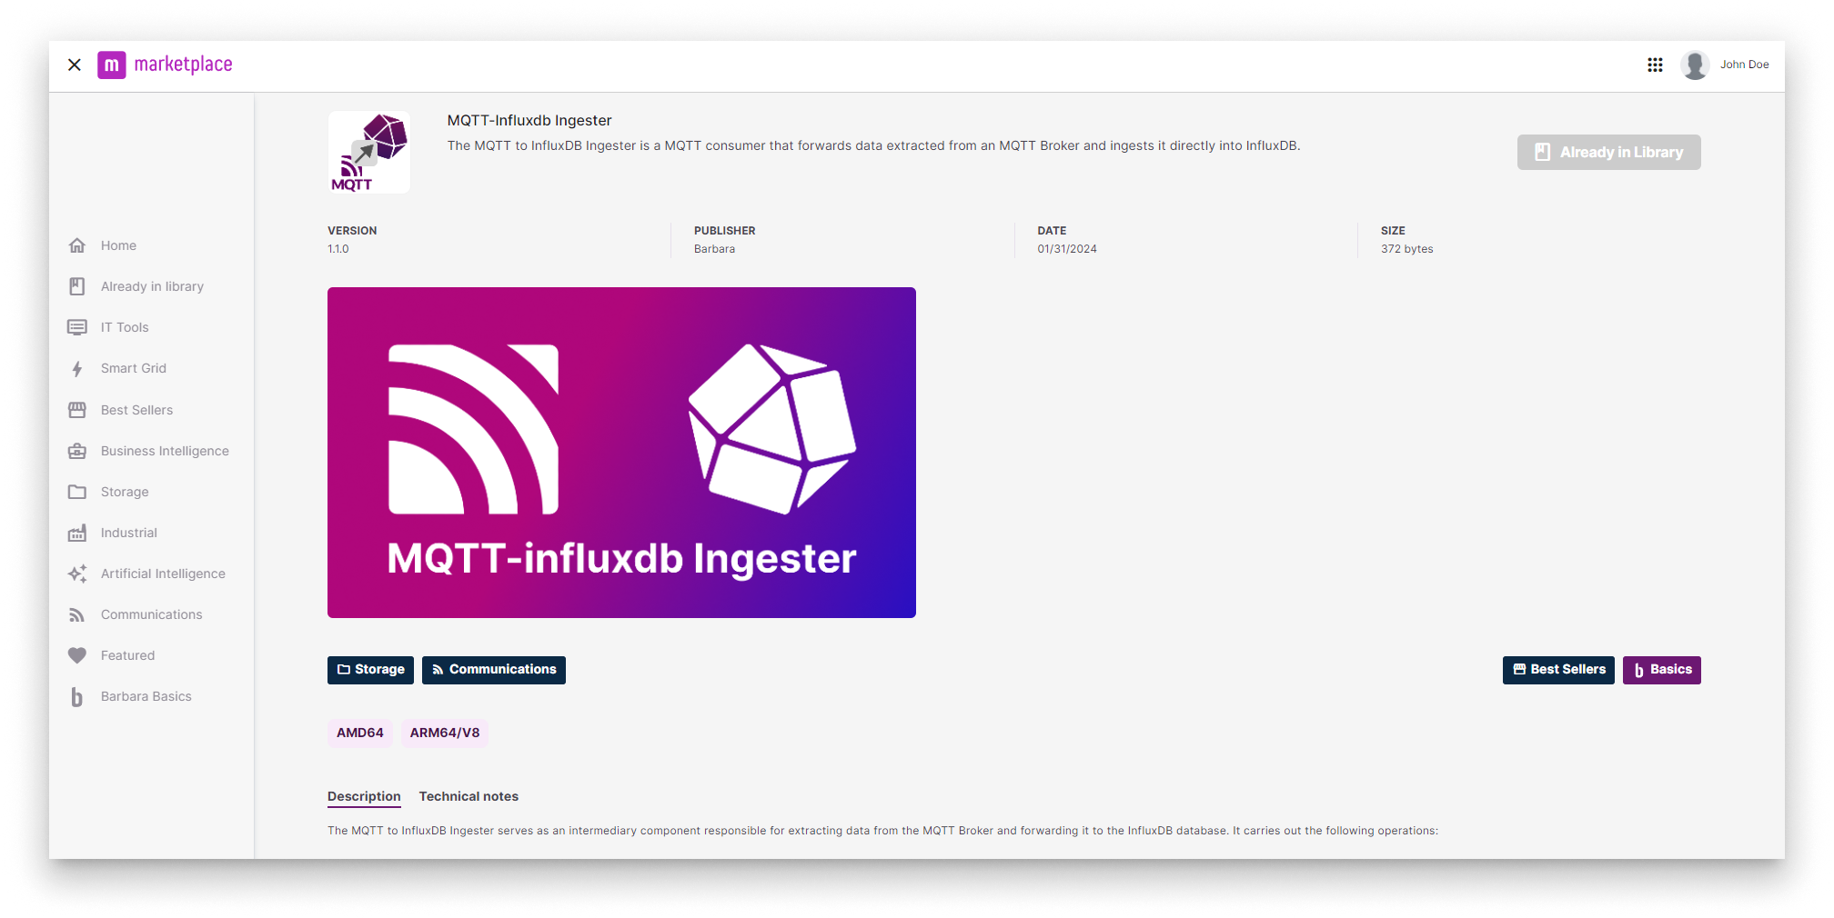Open John Doe user avatar

[1694, 65]
